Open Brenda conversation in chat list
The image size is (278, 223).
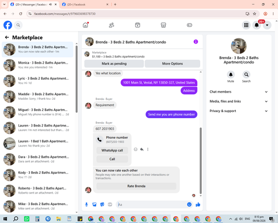tap(38, 50)
